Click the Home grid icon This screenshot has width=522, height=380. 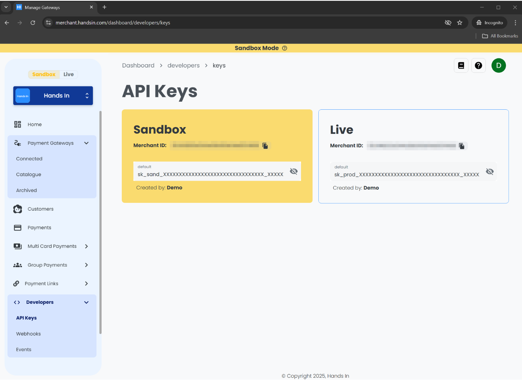pyautogui.click(x=18, y=124)
